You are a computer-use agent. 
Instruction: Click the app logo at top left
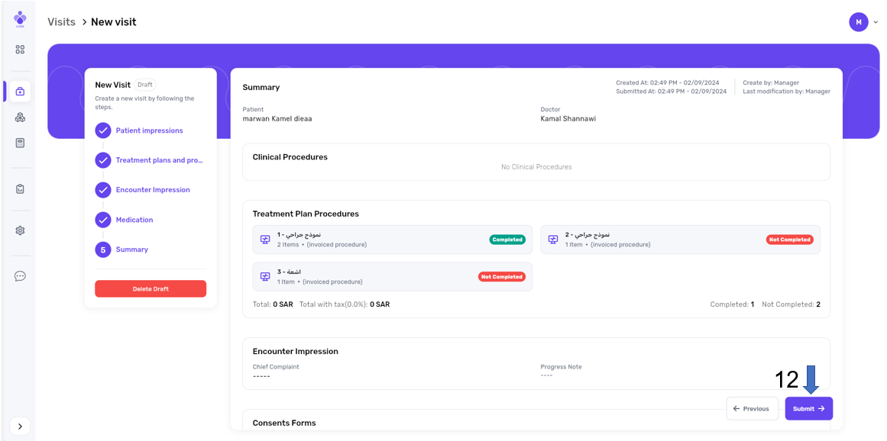(20, 19)
